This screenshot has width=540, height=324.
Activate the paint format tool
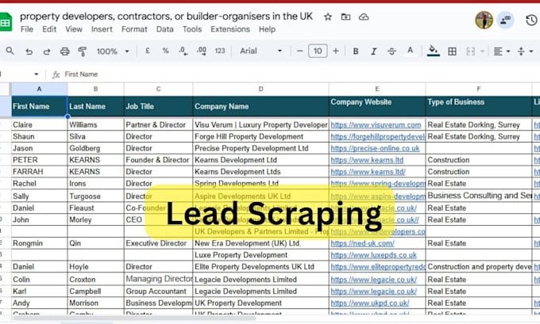83,51
